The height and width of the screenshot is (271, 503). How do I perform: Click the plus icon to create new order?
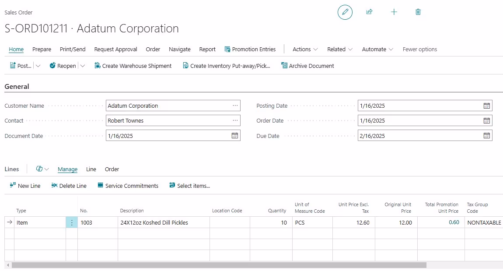(x=394, y=12)
